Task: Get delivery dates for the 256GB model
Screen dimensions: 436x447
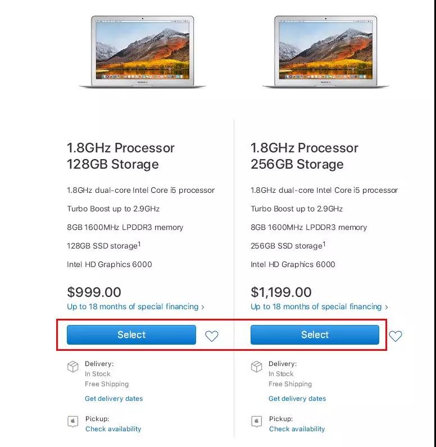Action: coord(297,399)
